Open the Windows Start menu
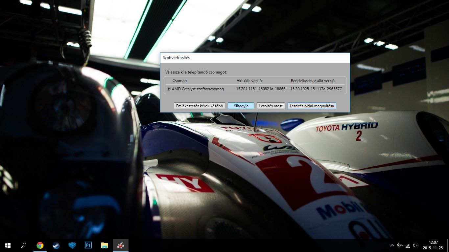This screenshot has width=449, height=252. pos(8,245)
